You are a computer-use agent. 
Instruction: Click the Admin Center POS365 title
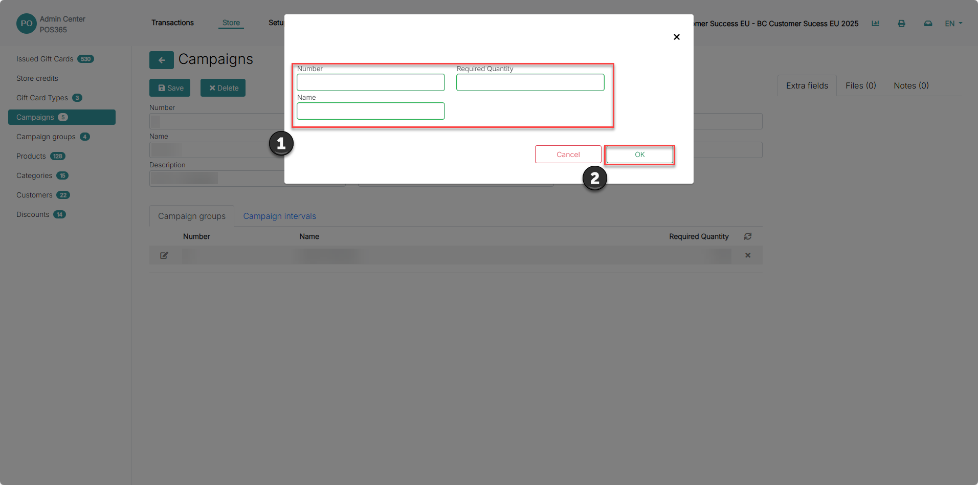[x=62, y=24]
